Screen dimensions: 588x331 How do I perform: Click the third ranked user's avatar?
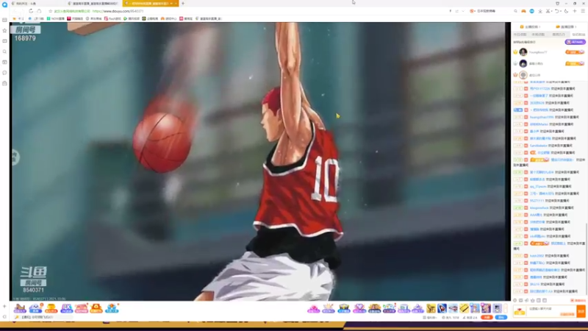523,75
